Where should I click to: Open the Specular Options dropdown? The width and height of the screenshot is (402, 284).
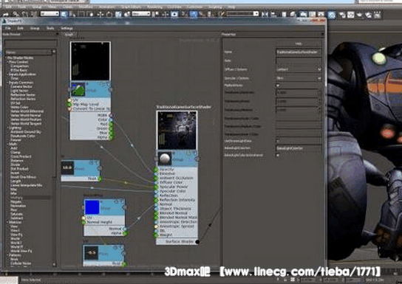coord(299,78)
